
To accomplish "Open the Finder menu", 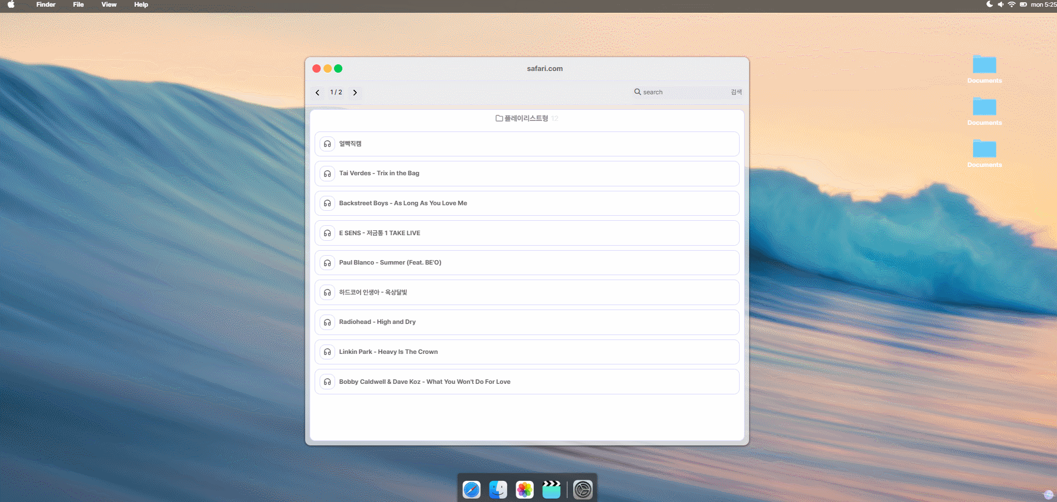I will [x=46, y=4].
